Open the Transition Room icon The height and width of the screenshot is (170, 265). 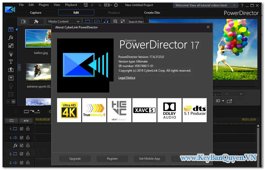coord(11,70)
